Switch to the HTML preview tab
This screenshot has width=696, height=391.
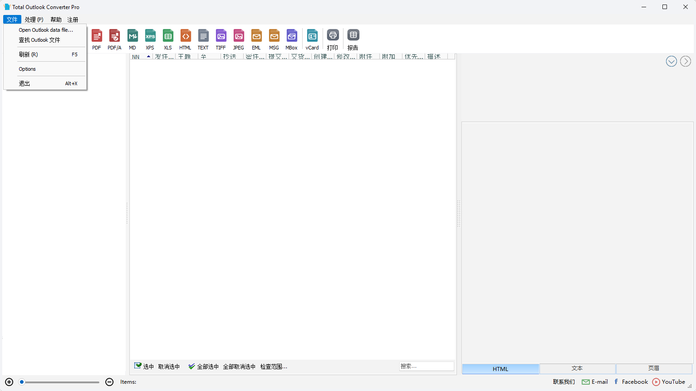pos(500,369)
